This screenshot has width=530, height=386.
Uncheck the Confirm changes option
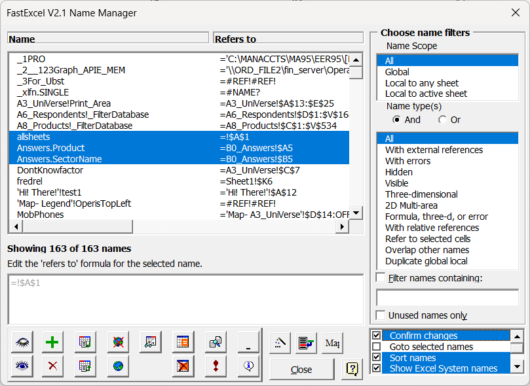(376, 336)
